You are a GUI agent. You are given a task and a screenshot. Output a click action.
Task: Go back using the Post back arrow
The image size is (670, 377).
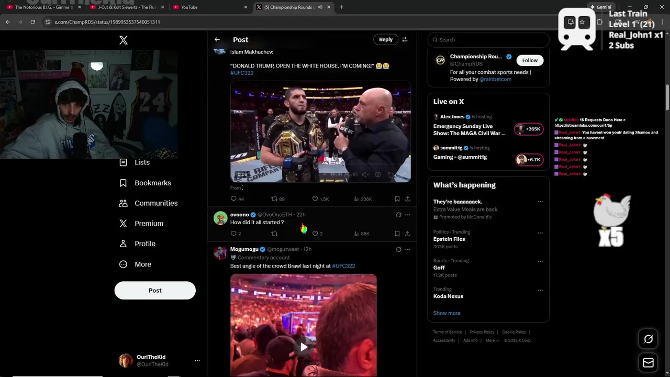click(217, 39)
